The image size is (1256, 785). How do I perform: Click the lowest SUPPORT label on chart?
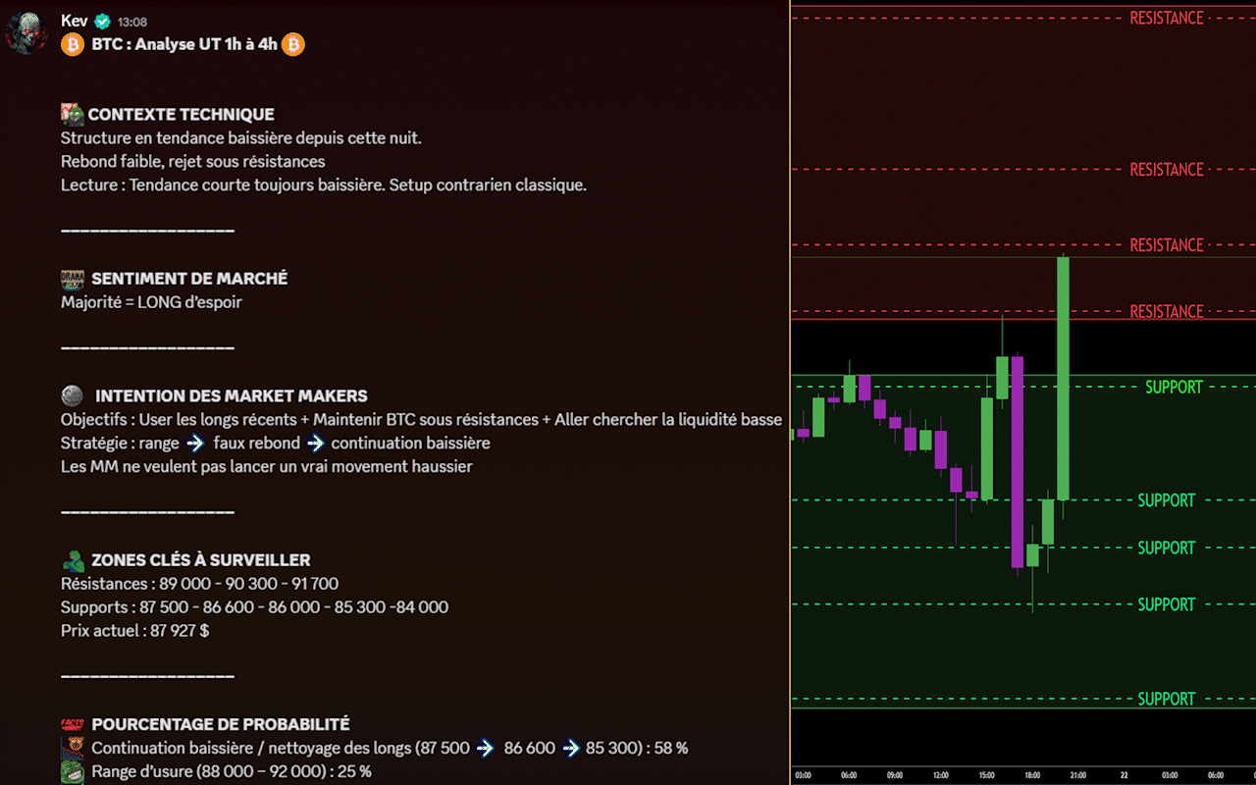[x=1166, y=699]
